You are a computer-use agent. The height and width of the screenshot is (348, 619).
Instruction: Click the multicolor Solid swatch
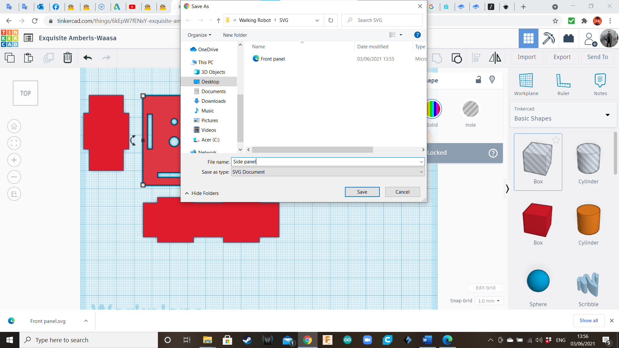[433, 109]
